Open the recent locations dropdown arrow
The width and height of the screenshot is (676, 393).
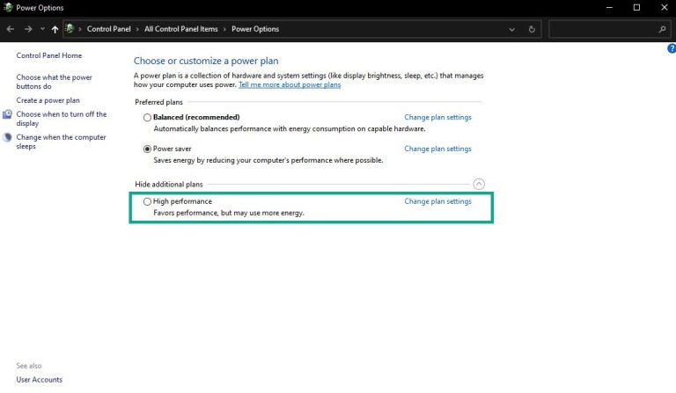(41, 29)
